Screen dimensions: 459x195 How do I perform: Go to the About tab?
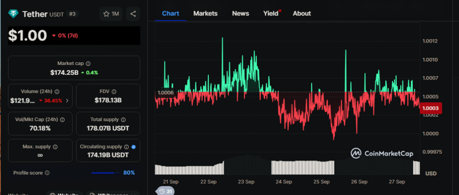pos(302,13)
